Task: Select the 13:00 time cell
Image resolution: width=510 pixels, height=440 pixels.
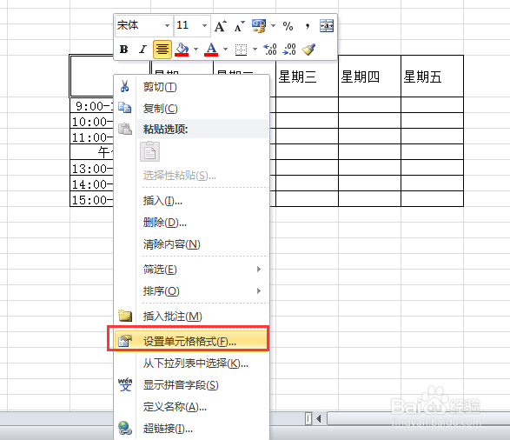Action: coord(92,168)
